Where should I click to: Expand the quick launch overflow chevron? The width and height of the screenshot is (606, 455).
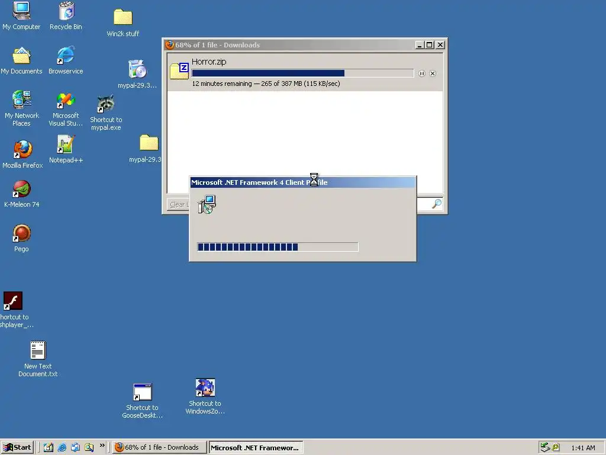tap(102, 446)
